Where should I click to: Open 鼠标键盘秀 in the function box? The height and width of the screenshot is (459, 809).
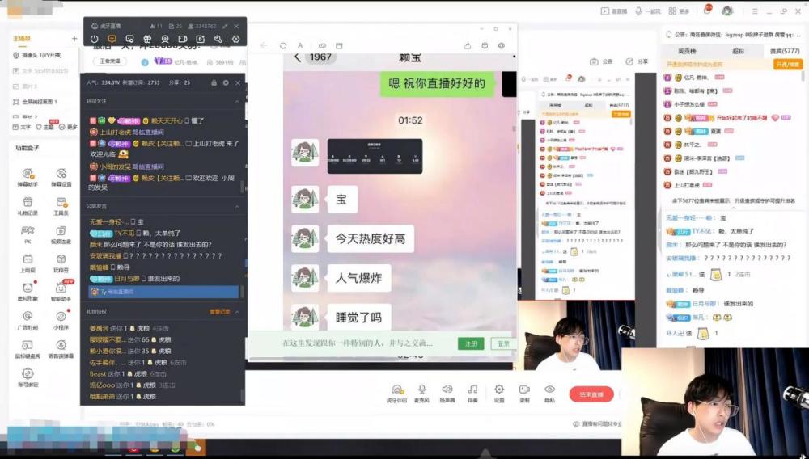28,349
